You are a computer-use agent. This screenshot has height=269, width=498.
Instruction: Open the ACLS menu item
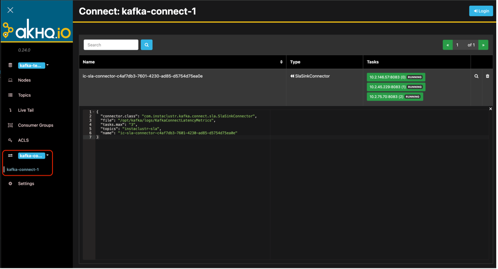(23, 141)
